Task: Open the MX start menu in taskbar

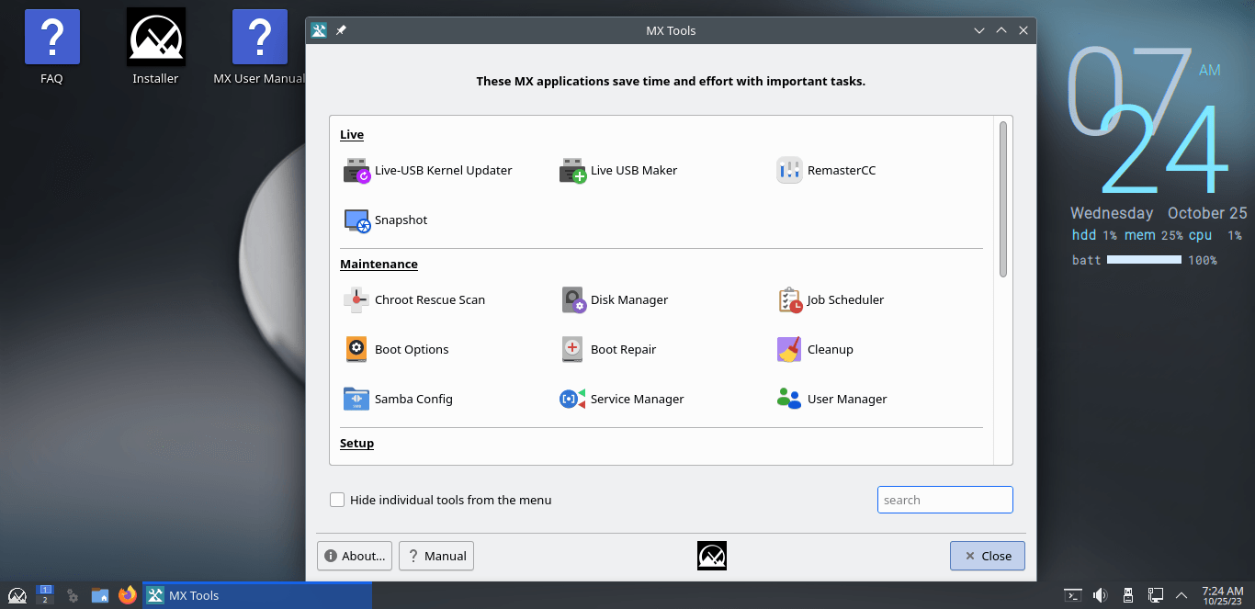Action: pyautogui.click(x=17, y=595)
